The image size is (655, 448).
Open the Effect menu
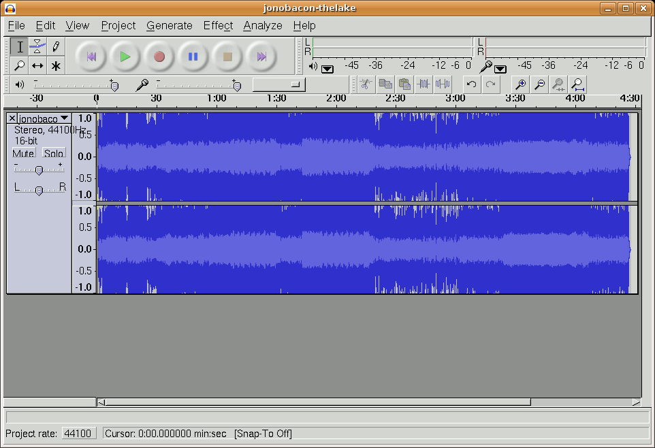218,26
